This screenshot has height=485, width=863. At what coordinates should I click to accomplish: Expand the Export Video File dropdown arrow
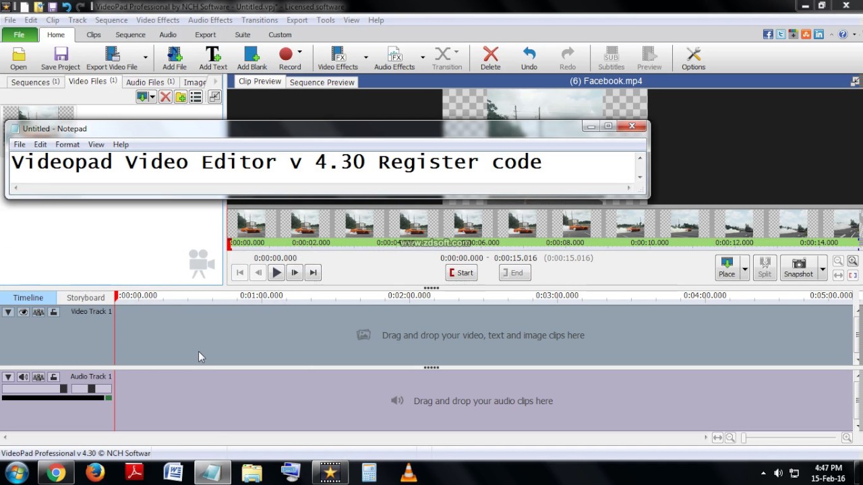(145, 58)
